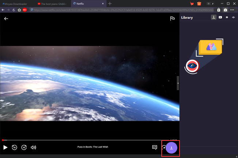Open the shopping cart purchase icon
Screen dimensions: 238x158
tap(192, 4)
